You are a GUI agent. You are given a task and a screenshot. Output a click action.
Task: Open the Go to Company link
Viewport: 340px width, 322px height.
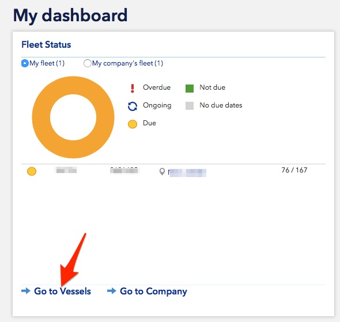click(x=153, y=292)
